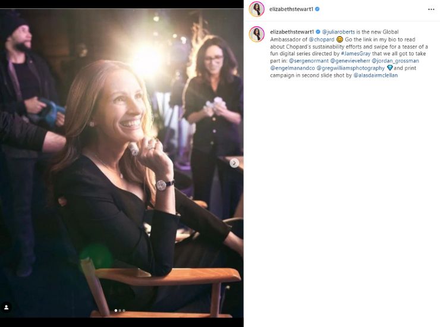Screen dimensions: 440x327
Task: Click the verified badge beside the header username
Action: [318, 10]
